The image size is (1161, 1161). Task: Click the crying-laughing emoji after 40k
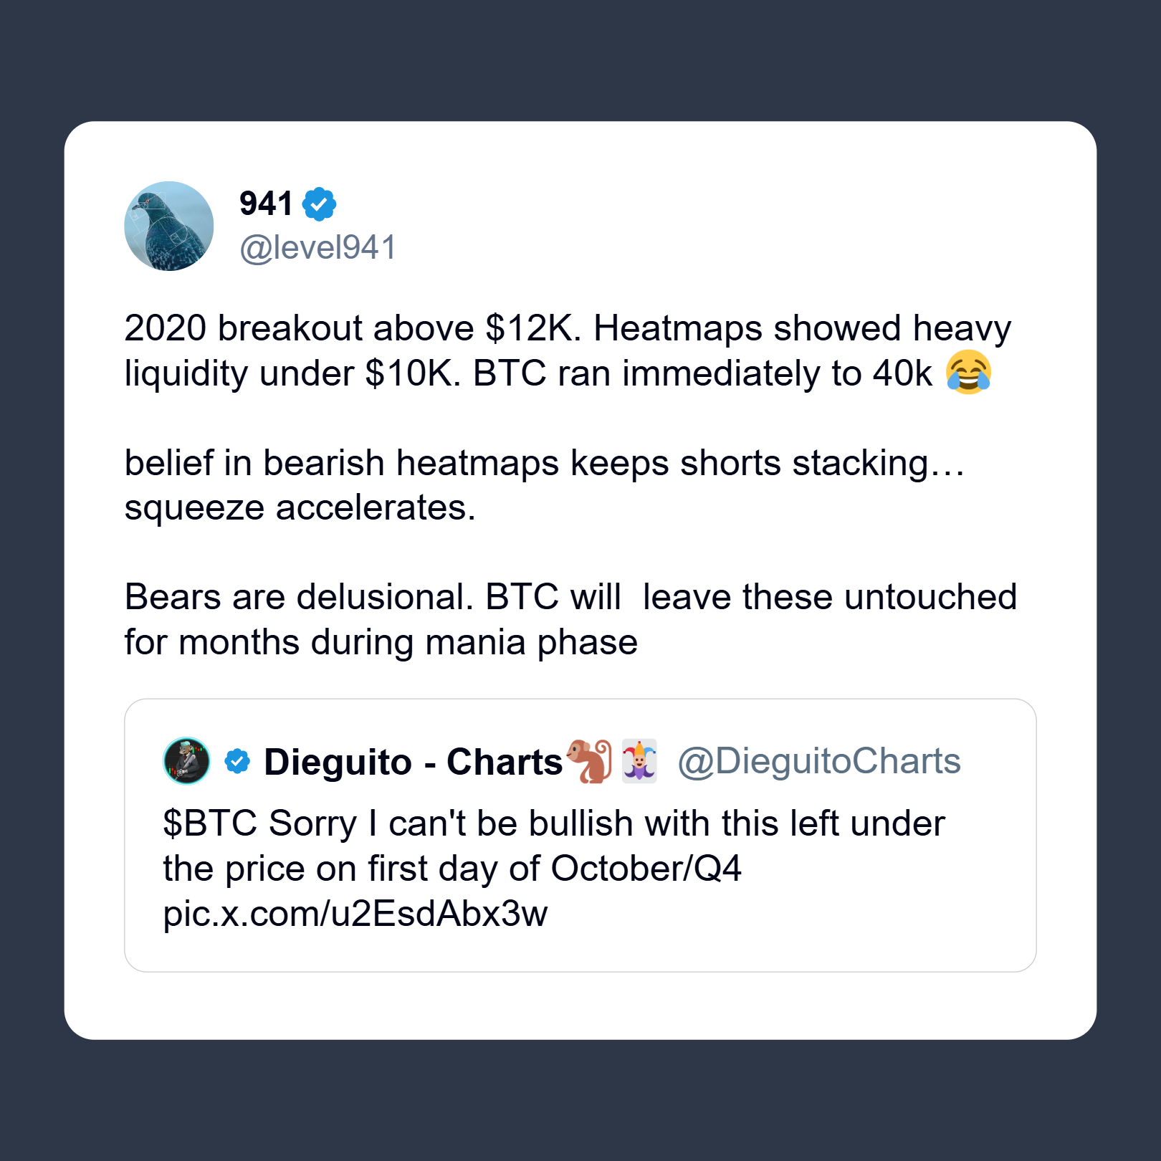tap(968, 373)
